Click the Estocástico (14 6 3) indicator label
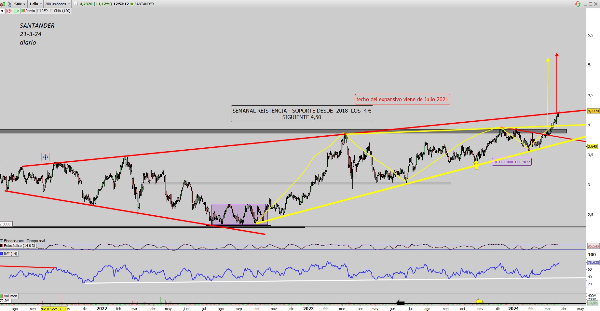This screenshot has width=600, height=311. click(x=18, y=246)
